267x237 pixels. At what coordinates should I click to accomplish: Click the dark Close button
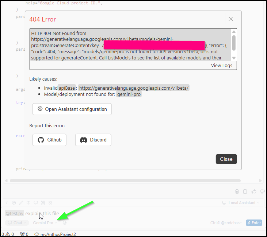[x=226, y=159]
